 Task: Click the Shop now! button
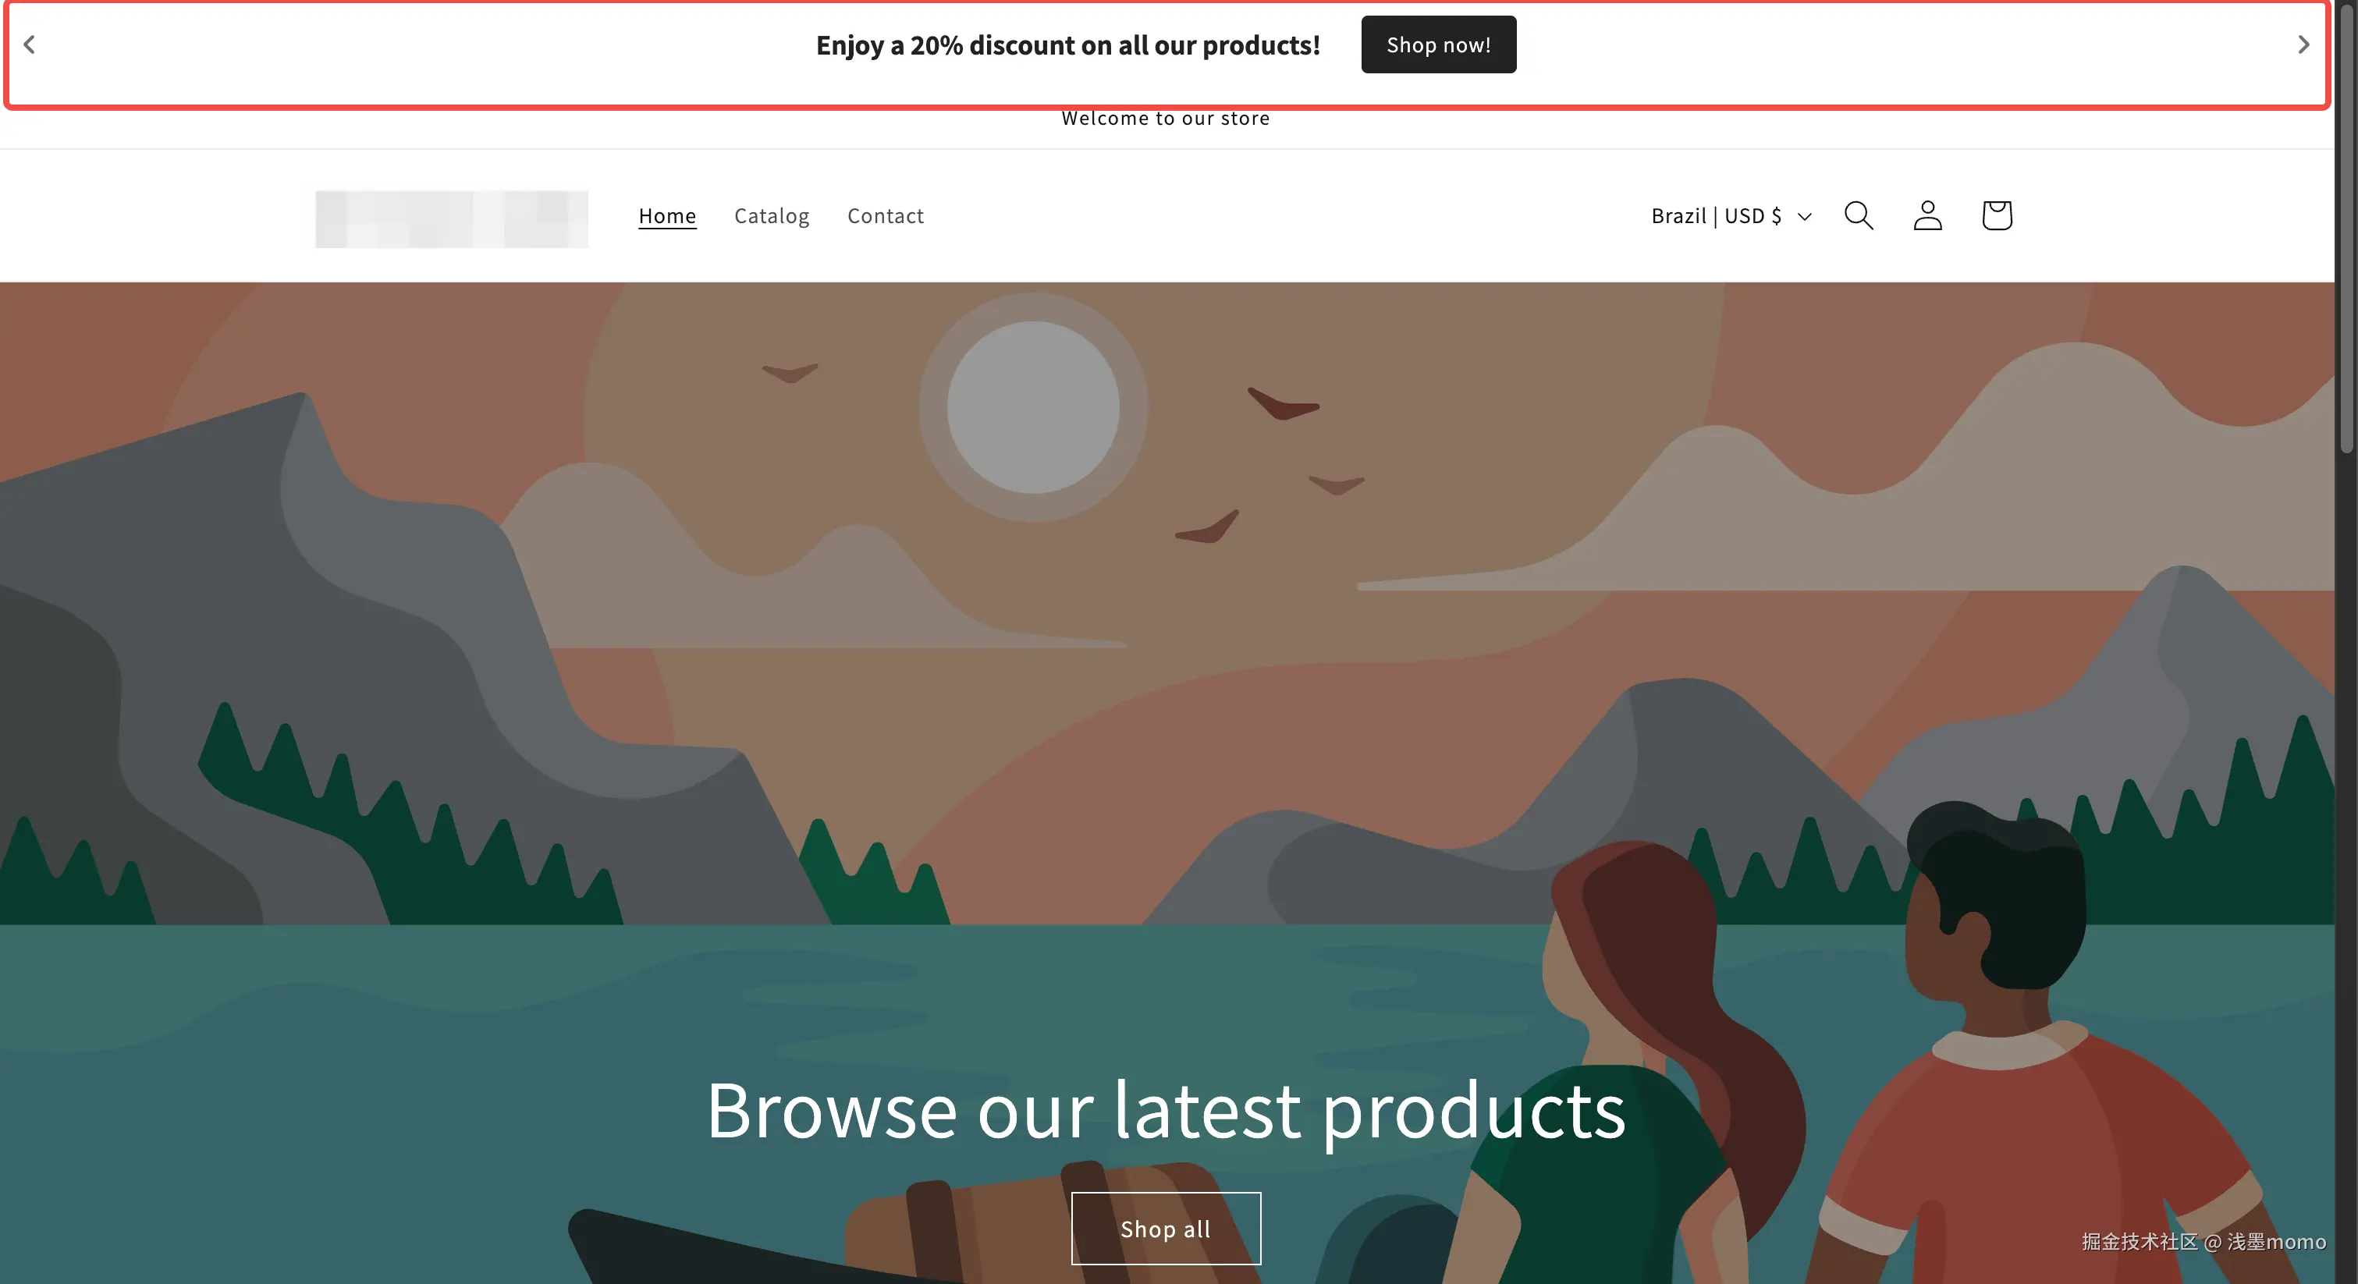click(1438, 44)
